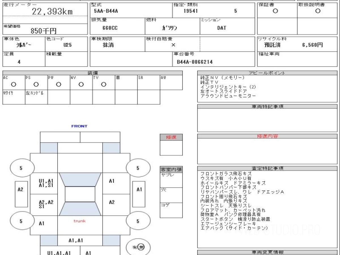Select the color code U25
This screenshot has height=255, width=340.
pyautogui.click(x=67, y=45)
